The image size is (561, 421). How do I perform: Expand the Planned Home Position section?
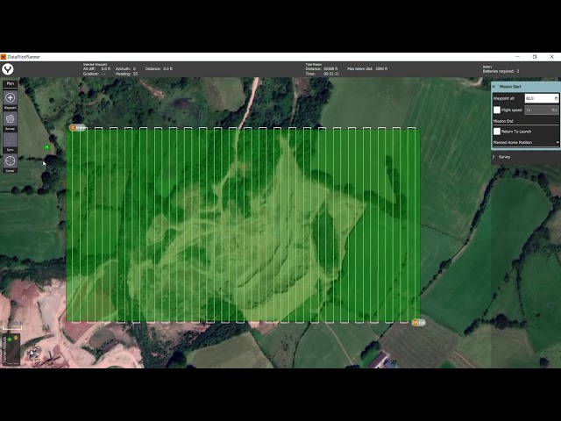coord(526,142)
